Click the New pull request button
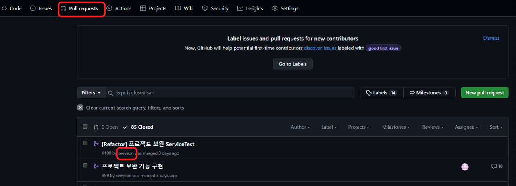Viewport: 516px width, 186px height. click(485, 93)
